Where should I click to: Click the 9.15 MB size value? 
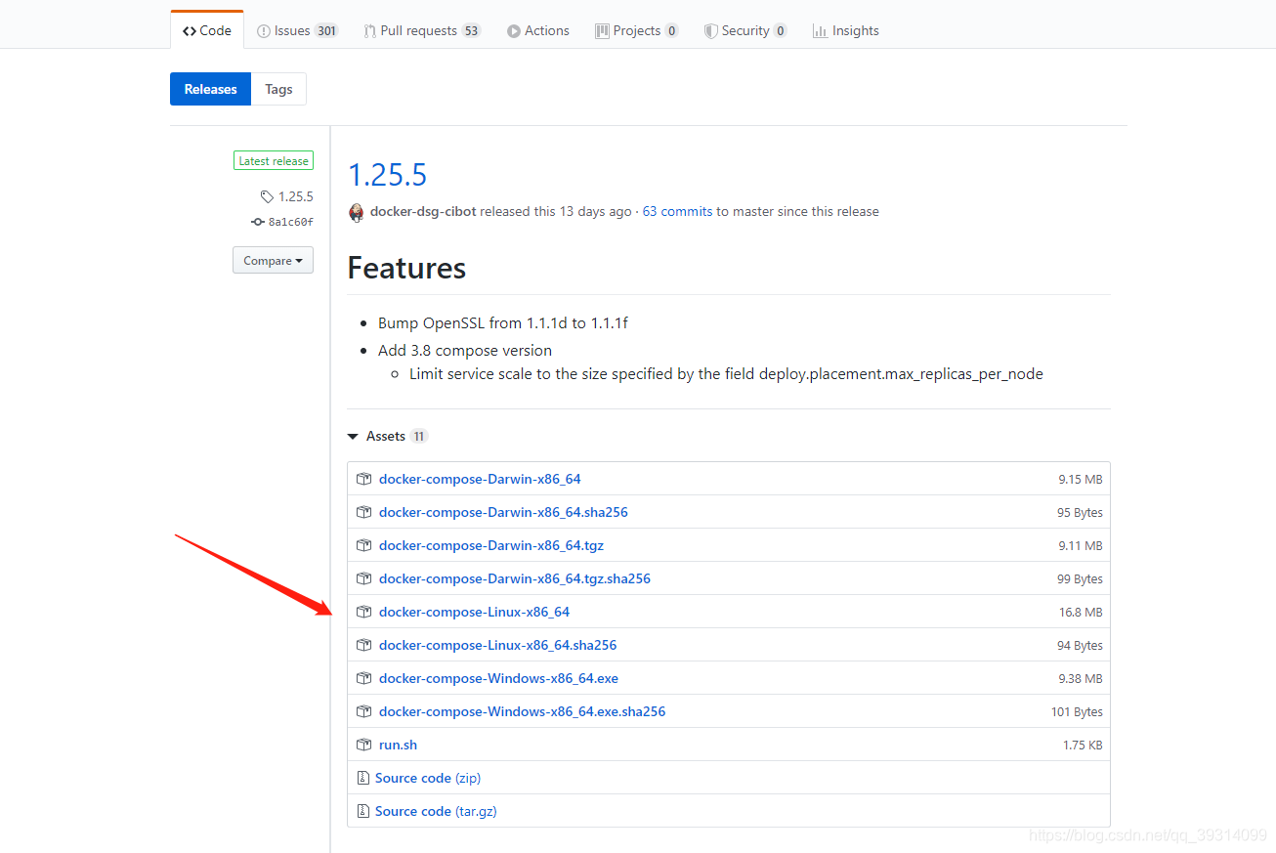[1081, 479]
